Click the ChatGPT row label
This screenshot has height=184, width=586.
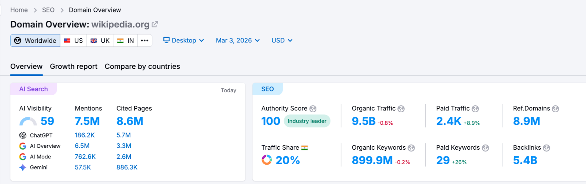tap(41, 135)
